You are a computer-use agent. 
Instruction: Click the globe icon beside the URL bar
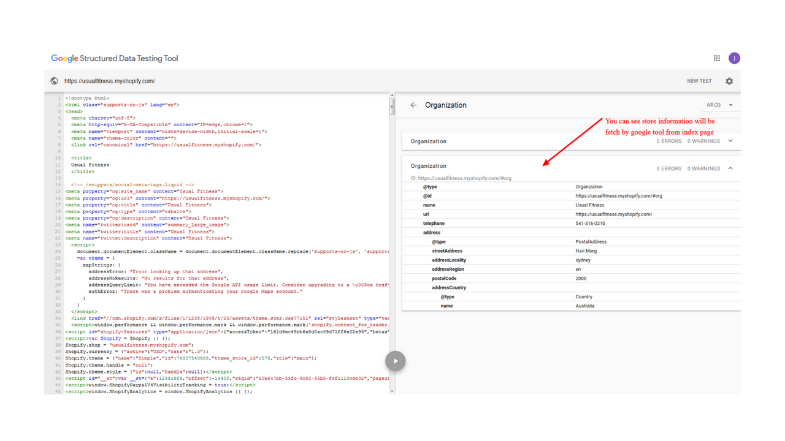tap(54, 80)
